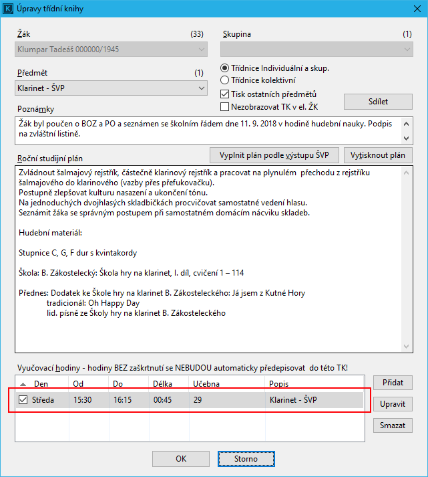Image resolution: width=428 pixels, height=477 pixels.
Task: Click Upravit to edit the lesson
Action: pyautogui.click(x=393, y=405)
